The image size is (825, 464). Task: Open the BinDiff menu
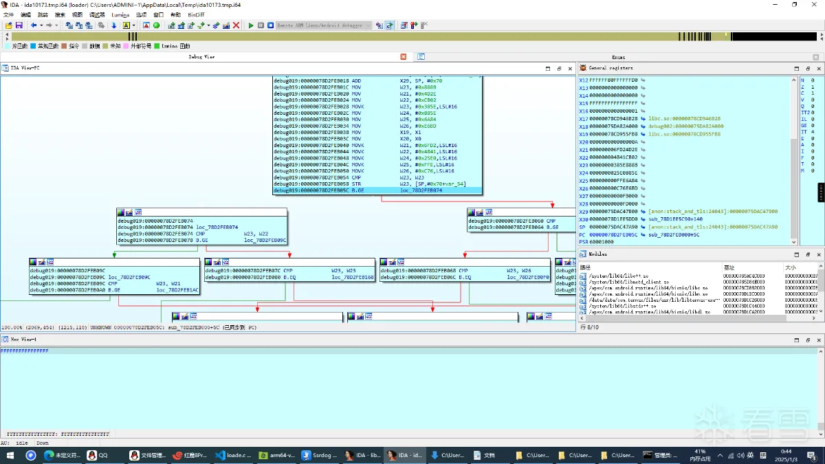click(196, 14)
